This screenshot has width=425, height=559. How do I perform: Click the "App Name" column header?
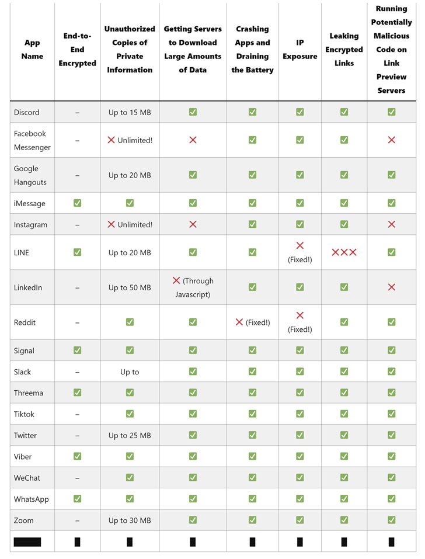pos(33,50)
